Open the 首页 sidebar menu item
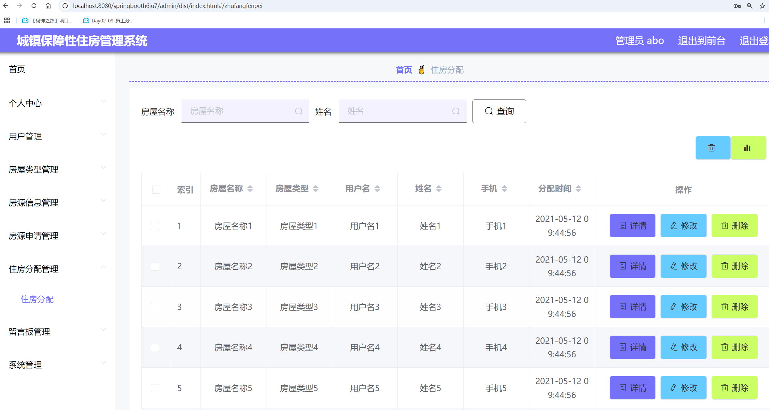Image resolution: width=769 pixels, height=410 pixels. click(x=17, y=69)
